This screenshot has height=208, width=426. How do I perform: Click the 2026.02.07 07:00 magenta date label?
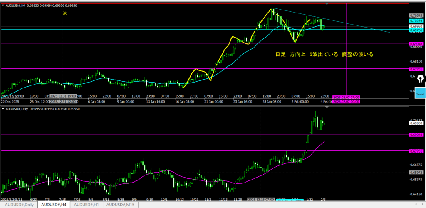346,97
